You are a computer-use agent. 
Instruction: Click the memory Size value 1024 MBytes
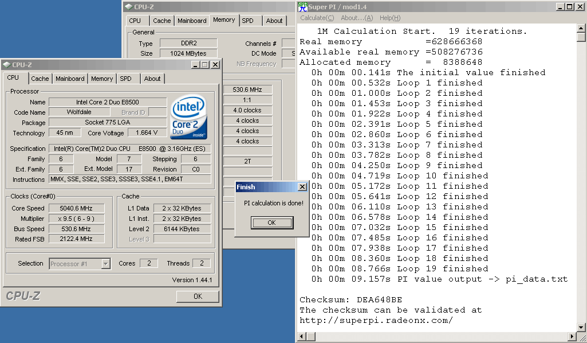click(188, 53)
